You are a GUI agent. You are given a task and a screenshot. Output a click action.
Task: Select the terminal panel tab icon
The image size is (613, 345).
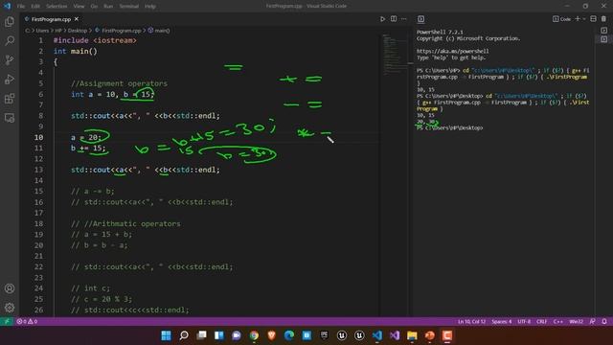[421, 19]
